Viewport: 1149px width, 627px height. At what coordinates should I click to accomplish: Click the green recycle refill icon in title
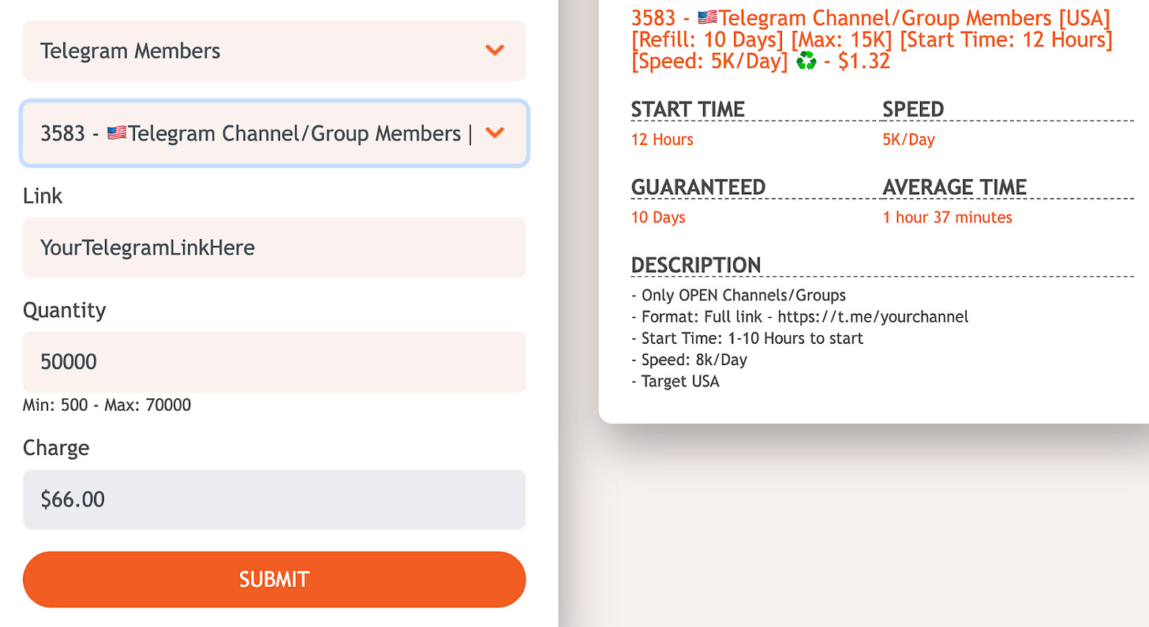(807, 62)
